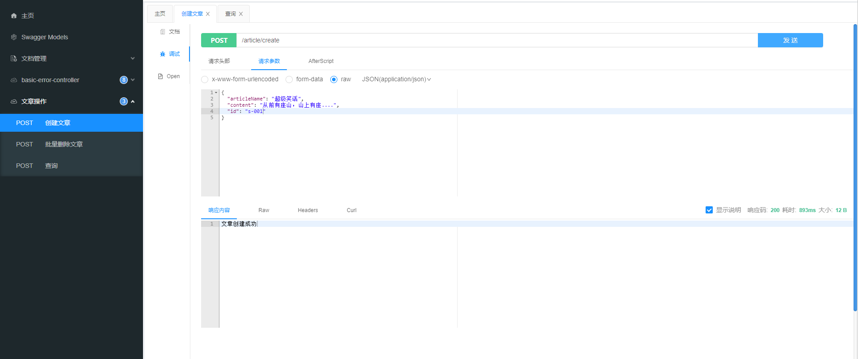Expand basic-error-controller chevron
The width and height of the screenshot is (858, 359).
click(x=133, y=80)
